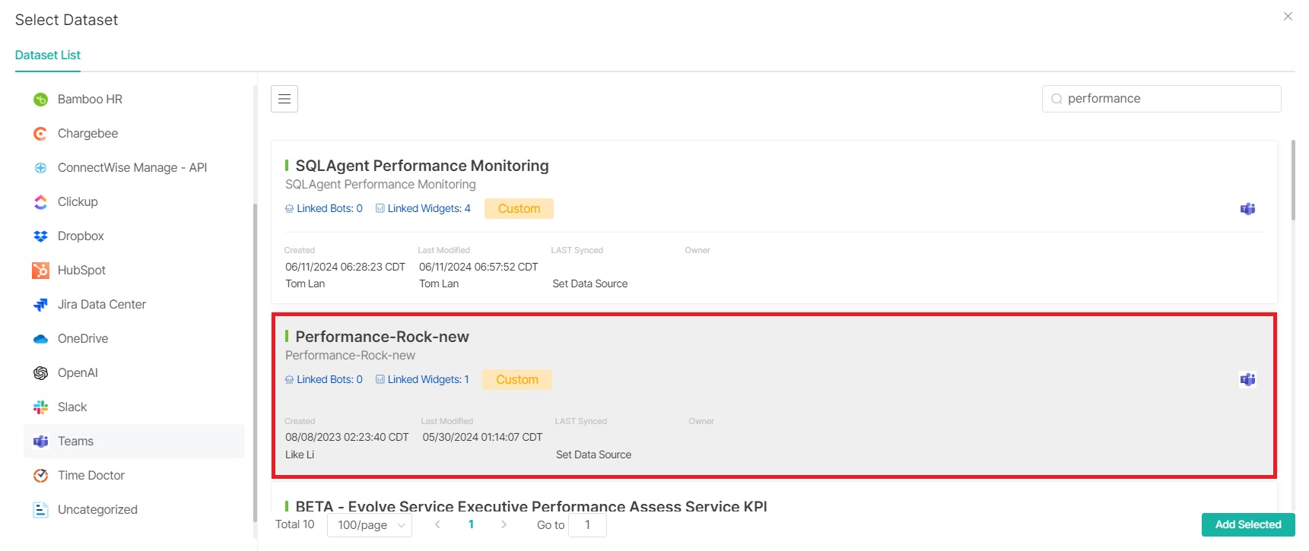The image size is (1309, 551).
Task: Click the Bamboo HR icon in sidebar
Action: [40, 100]
